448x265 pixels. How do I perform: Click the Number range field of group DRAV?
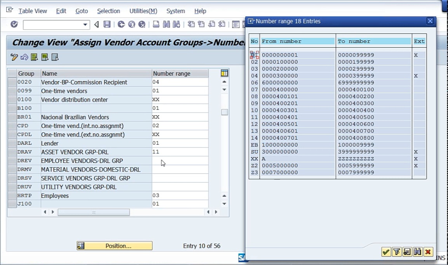tap(180, 152)
